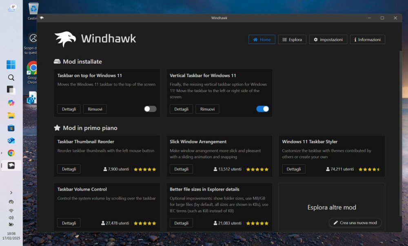Viewport: 408px width, 246px height.
Task: Click the Windows 11 Taskbar Styler title
Action: (310, 142)
